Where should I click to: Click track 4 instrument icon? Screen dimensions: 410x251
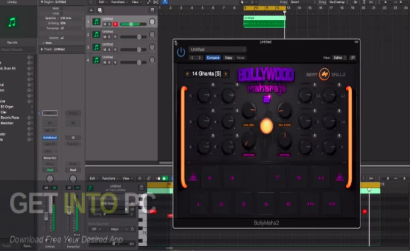click(x=97, y=60)
